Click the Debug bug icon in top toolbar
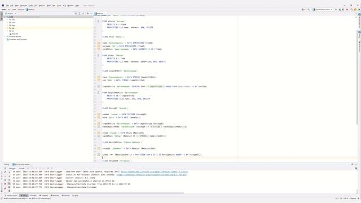Screen dimensions: 361x203 [340, 10]
